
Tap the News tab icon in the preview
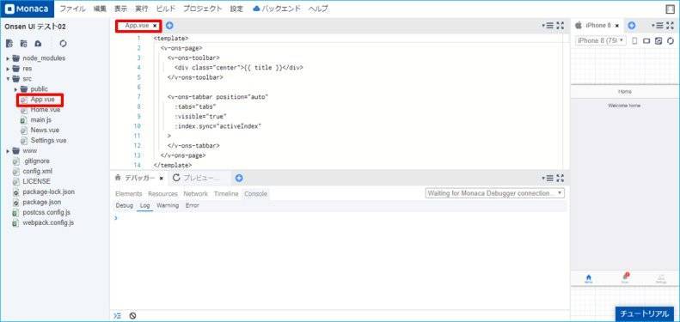pyautogui.click(x=625, y=278)
